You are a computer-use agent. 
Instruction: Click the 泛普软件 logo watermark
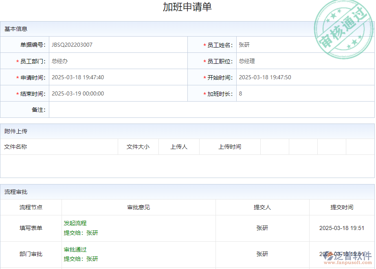pos(347,257)
